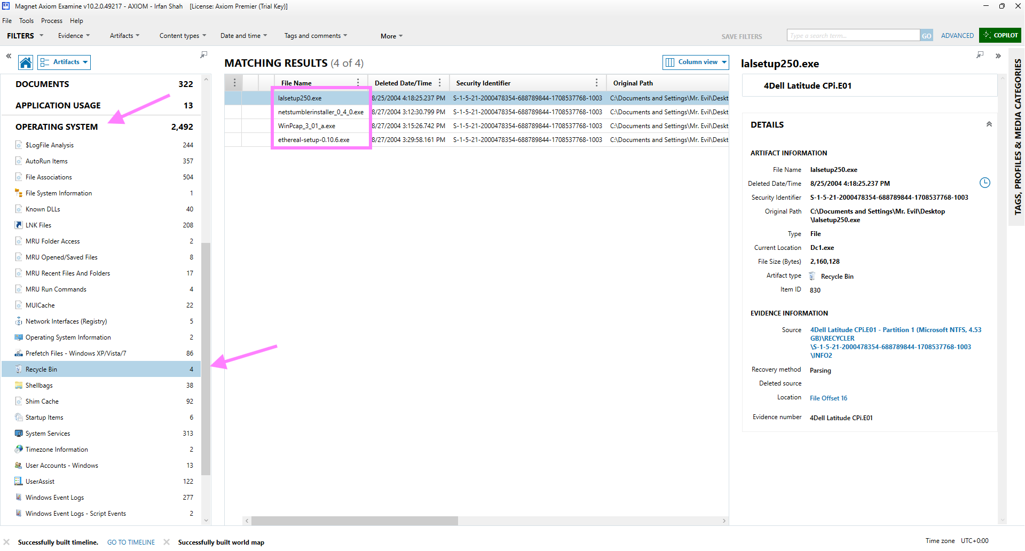The height and width of the screenshot is (551, 1025).
Task: Expand details pane with double chevron
Action: (x=998, y=56)
